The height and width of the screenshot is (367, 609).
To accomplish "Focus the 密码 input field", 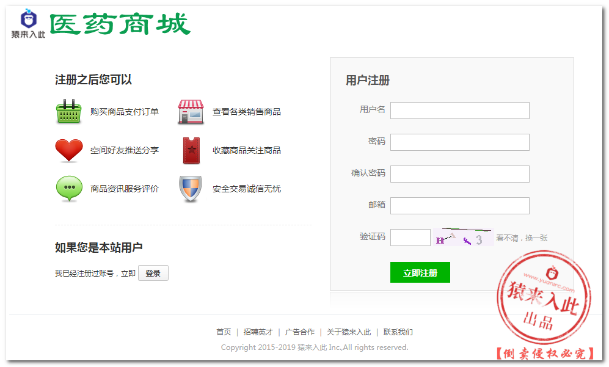I will pyautogui.click(x=459, y=142).
